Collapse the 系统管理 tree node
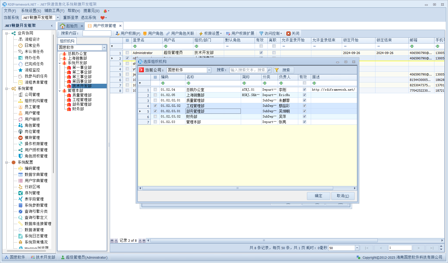This screenshot has height=263, width=448. (6, 89)
